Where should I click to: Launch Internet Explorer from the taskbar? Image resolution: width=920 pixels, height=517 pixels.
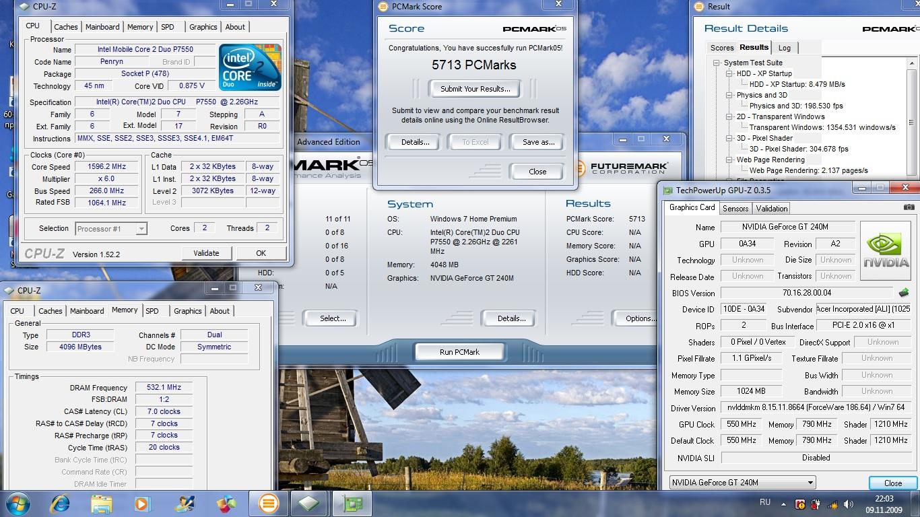60,504
